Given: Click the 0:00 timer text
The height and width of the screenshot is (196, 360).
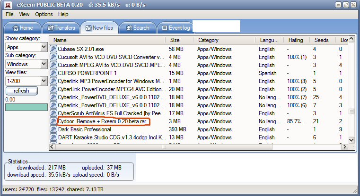Looking at the screenshot, I should 10,100.
